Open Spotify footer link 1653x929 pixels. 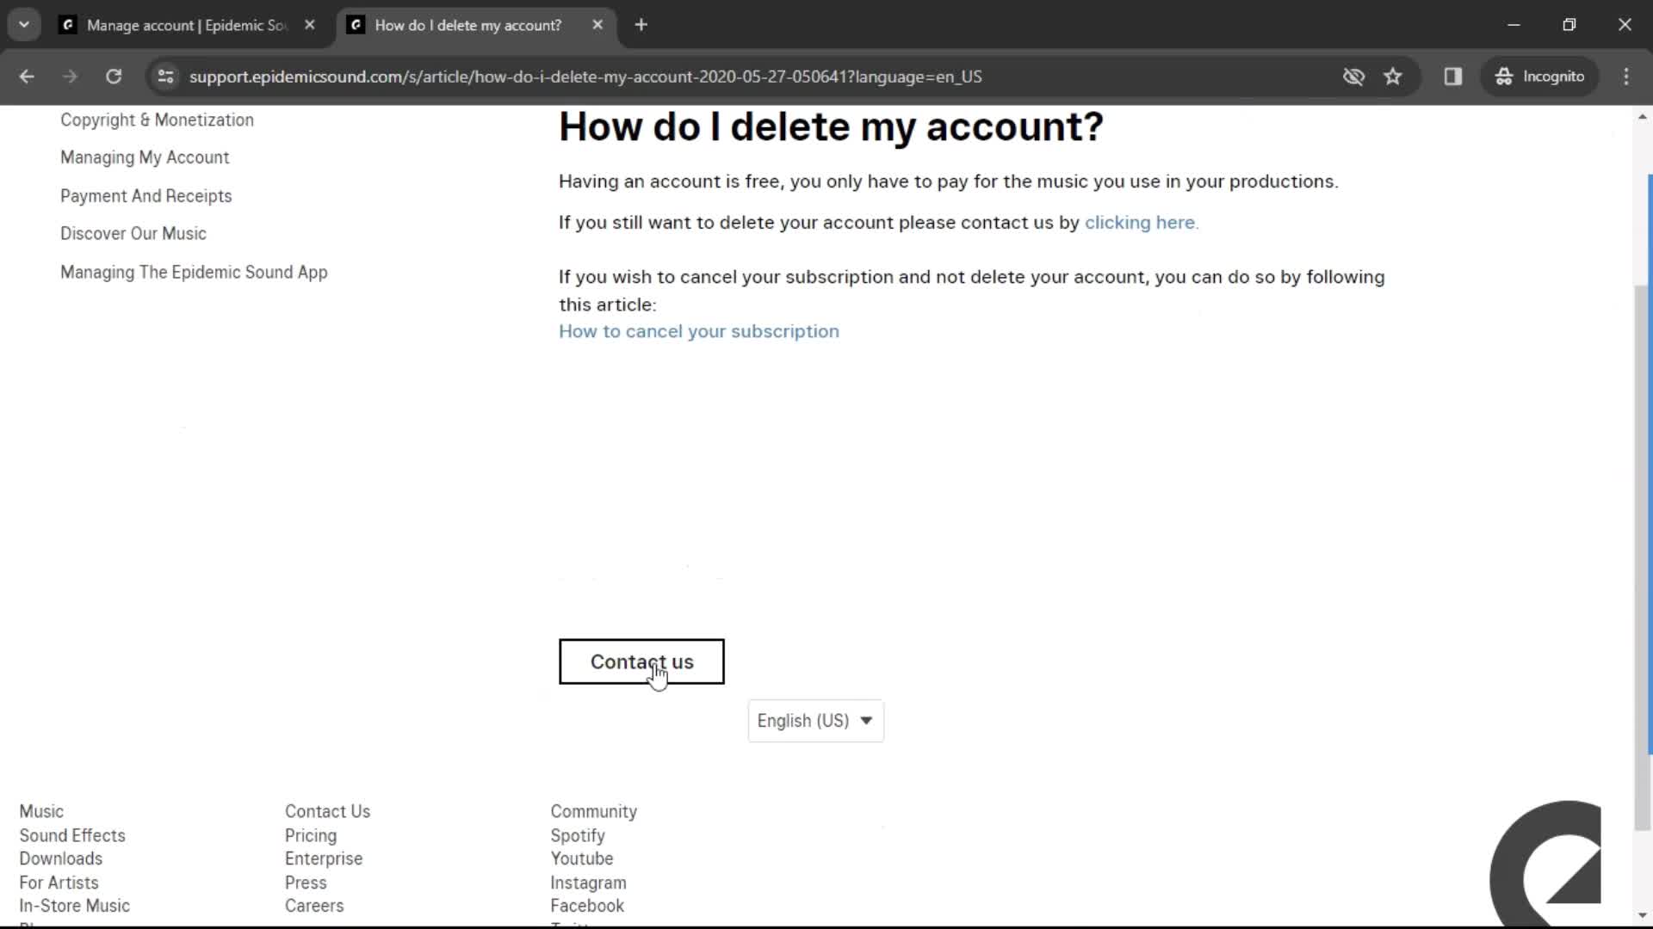point(578,835)
